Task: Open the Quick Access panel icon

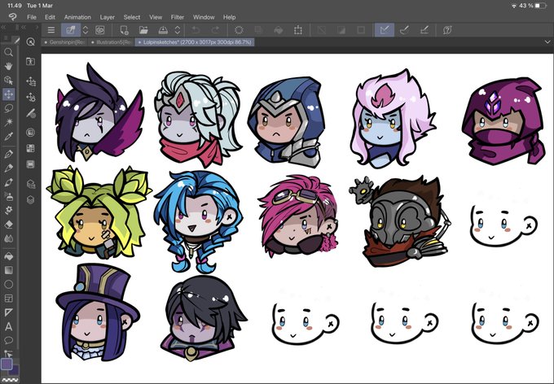Action: pos(31,42)
